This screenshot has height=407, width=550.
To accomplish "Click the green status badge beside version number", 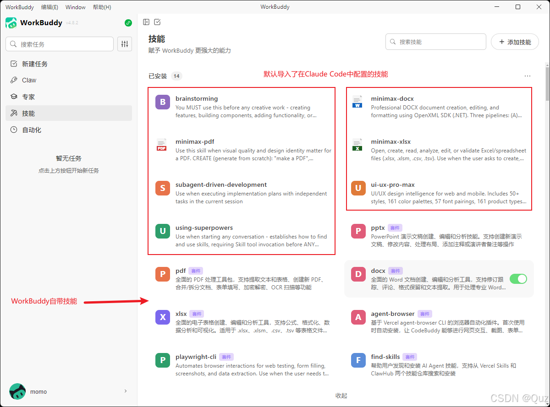I will [128, 23].
